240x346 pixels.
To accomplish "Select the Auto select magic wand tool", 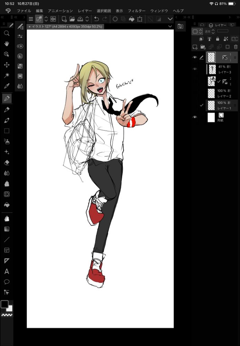I will pyautogui.click(x=7, y=75).
